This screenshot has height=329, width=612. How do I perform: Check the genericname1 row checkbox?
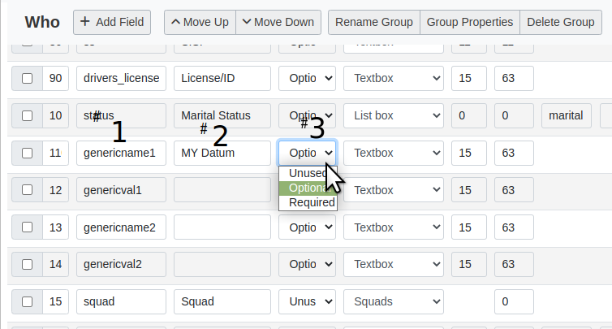[27, 153]
